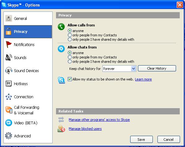
Task: Click the Sound Devices headset icon
Action: (x=9, y=71)
